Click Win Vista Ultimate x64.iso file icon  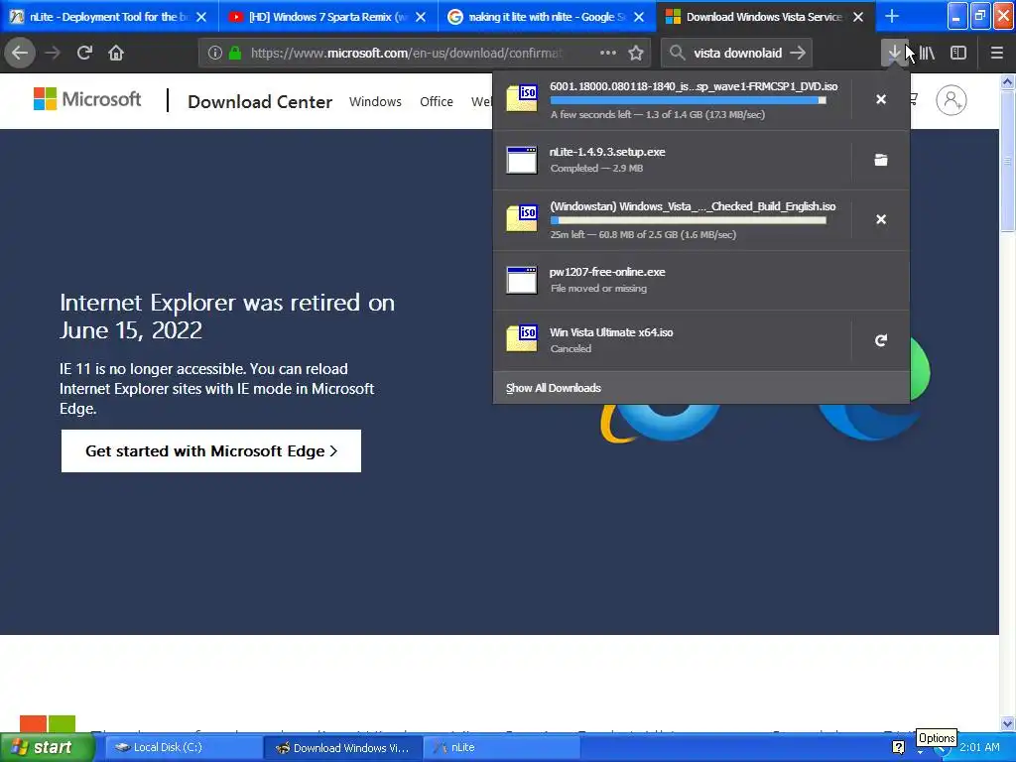[522, 339]
